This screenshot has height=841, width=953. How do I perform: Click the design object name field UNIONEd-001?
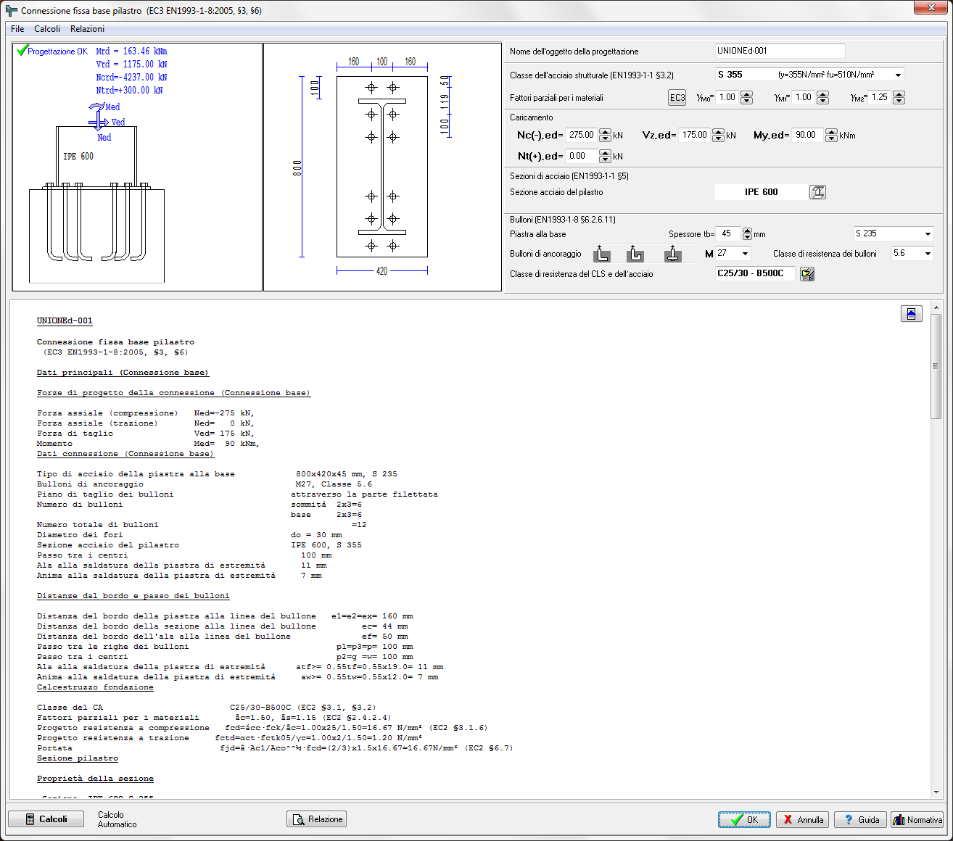[x=780, y=51]
